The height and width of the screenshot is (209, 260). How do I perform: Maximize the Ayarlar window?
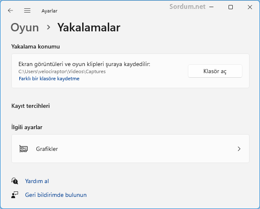pyautogui.click(x=231, y=7)
